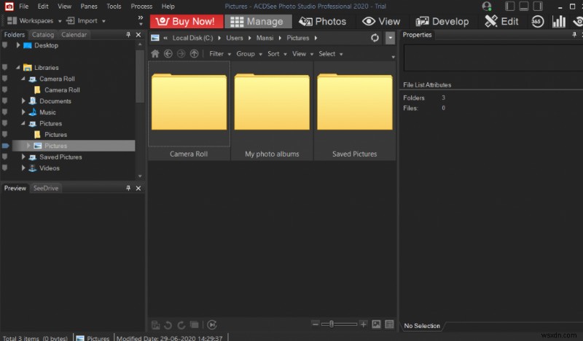Click the Folders tree vertical scrollbar

(x=140, y=76)
